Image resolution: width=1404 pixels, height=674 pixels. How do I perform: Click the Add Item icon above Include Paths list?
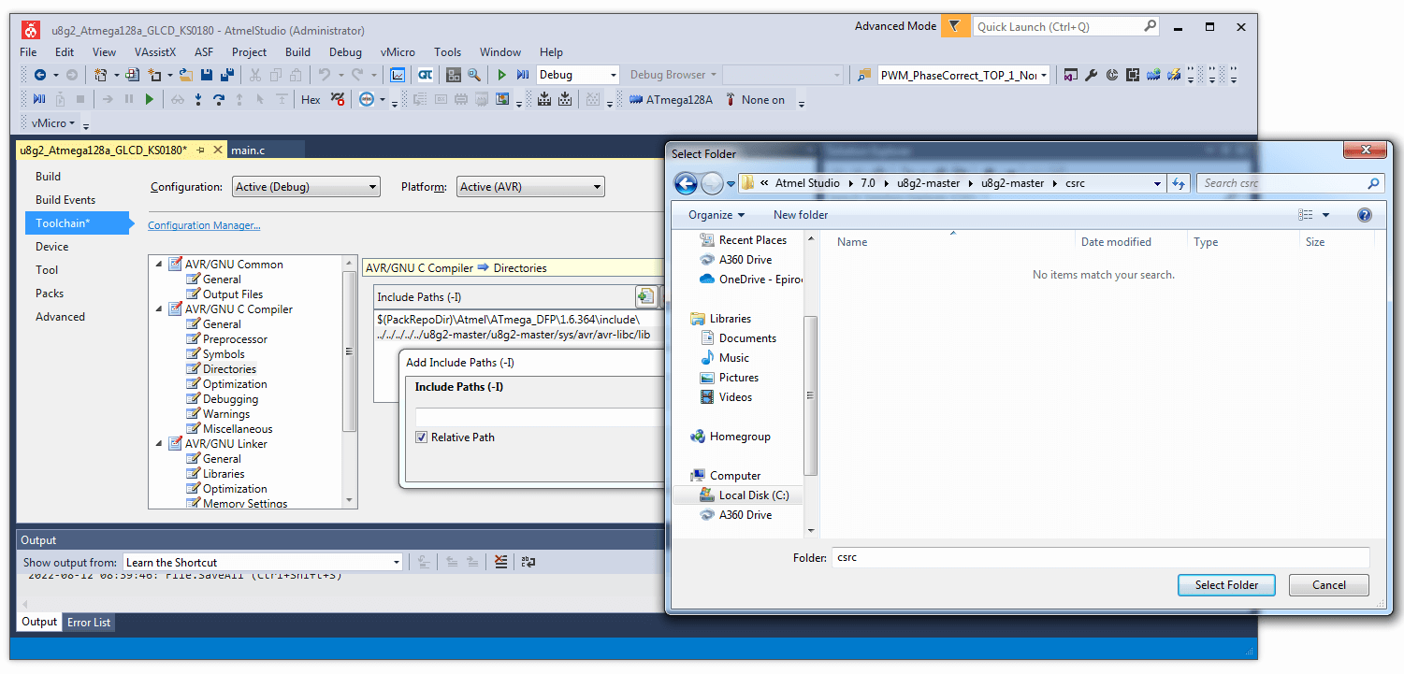(x=645, y=296)
